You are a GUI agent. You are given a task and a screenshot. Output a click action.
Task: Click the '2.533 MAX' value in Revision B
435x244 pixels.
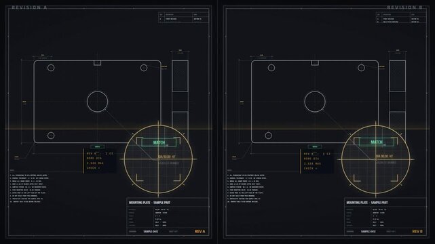312,163
